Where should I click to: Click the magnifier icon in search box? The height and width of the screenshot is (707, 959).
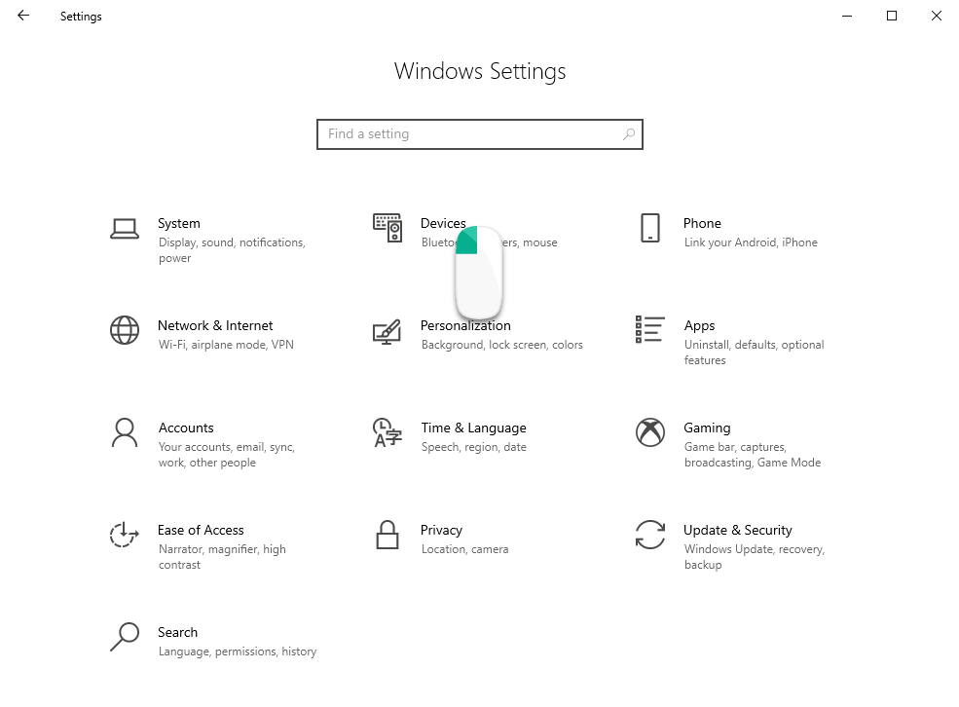point(629,134)
